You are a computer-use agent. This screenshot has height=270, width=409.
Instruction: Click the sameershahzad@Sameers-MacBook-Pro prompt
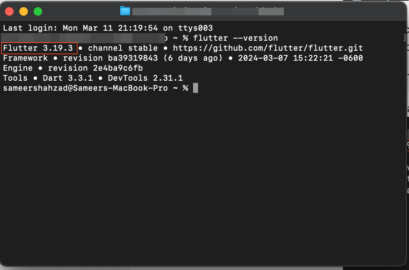[x=85, y=88]
